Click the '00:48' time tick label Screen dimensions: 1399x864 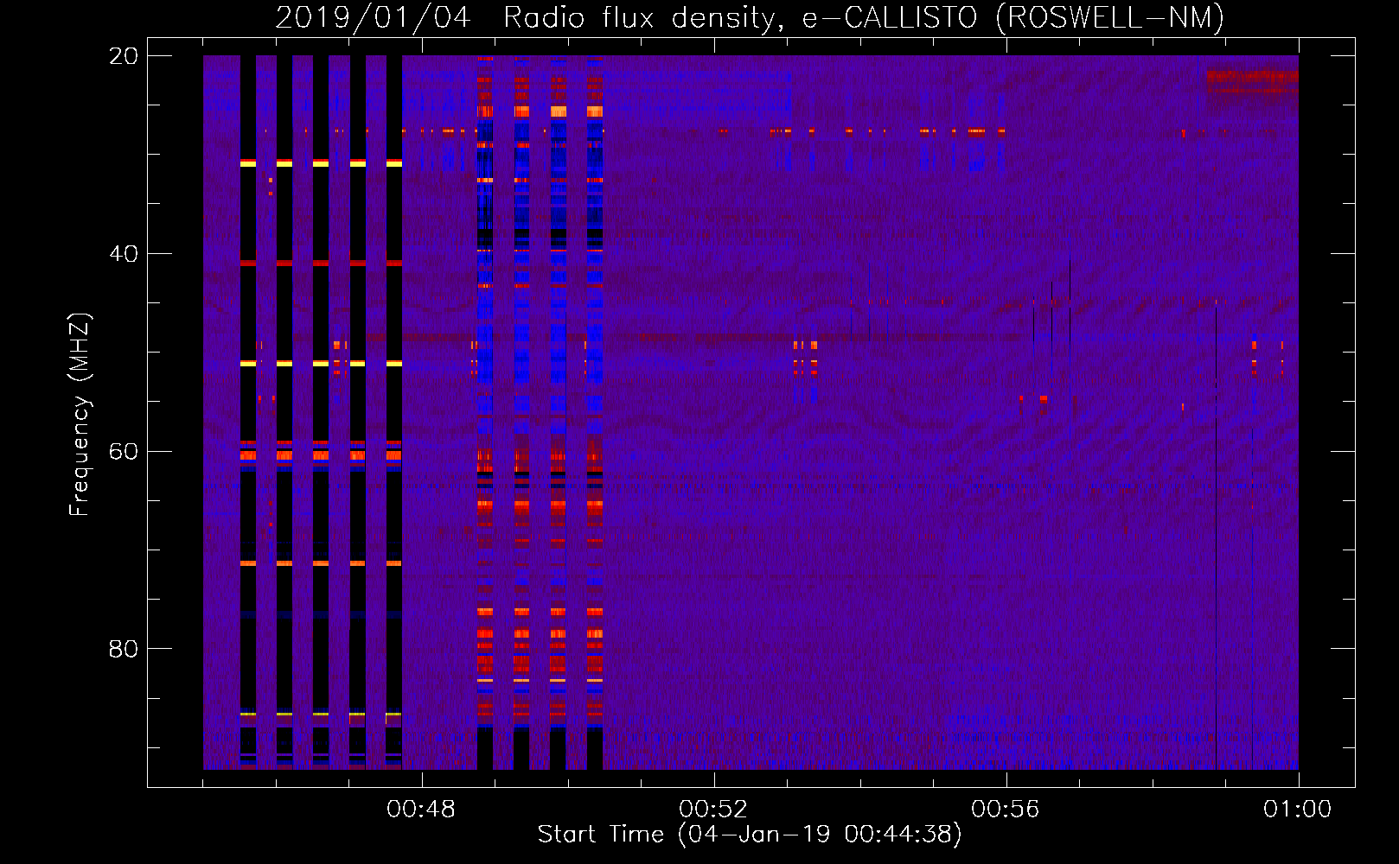pyautogui.click(x=421, y=810)
